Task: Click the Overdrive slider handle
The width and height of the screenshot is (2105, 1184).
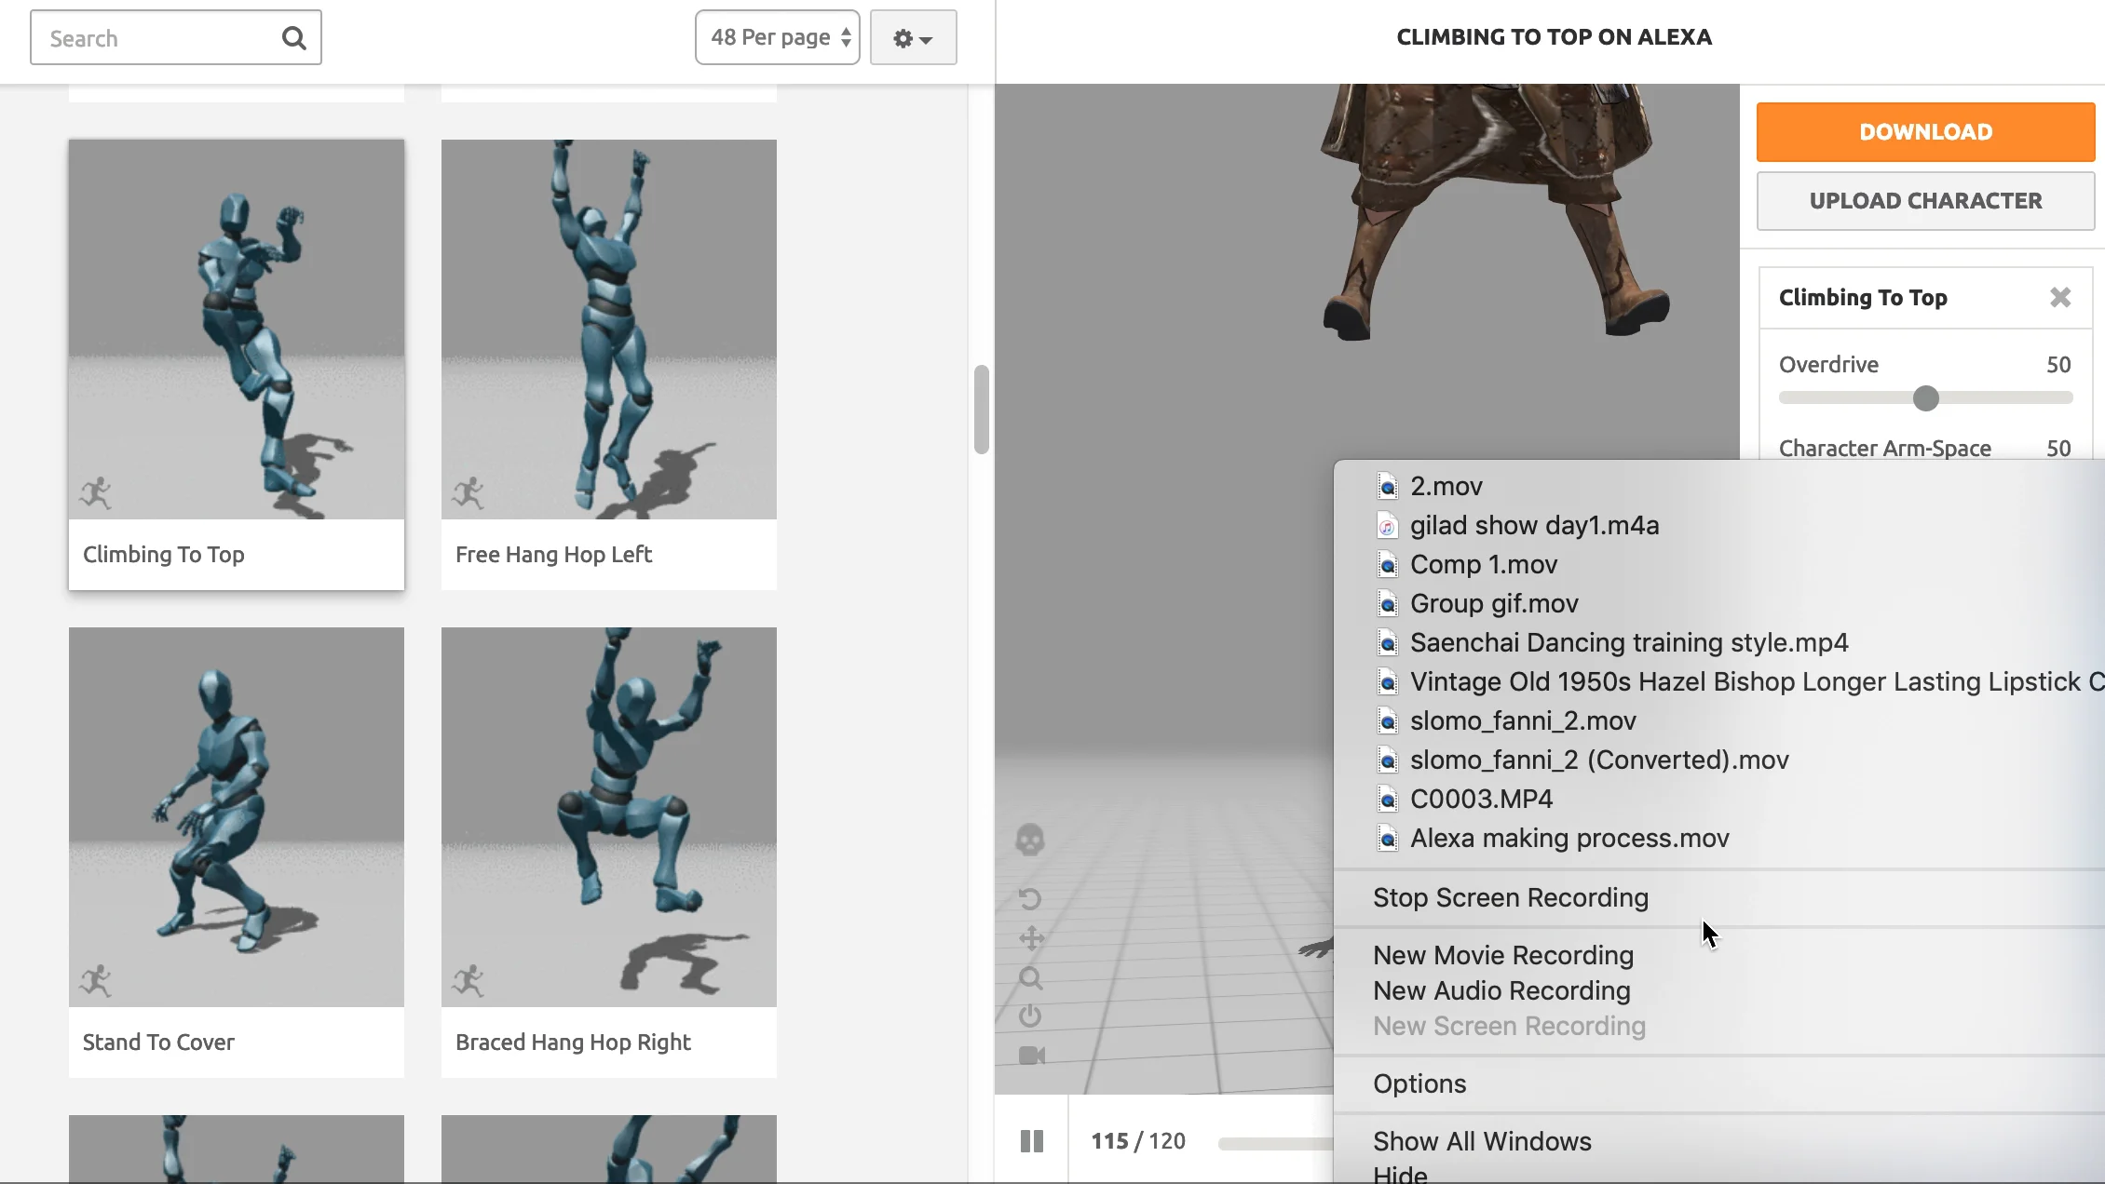Action: (x=1926, y=398)
